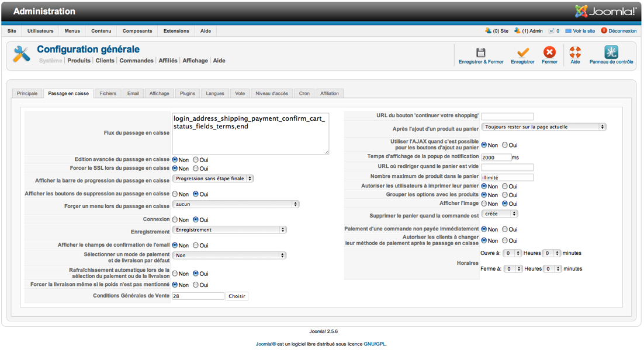The height and width of the screenshot is (350, 644).
Task: Select Oui for Autoriser les clients à changer méthode
Action: (505, 240)
